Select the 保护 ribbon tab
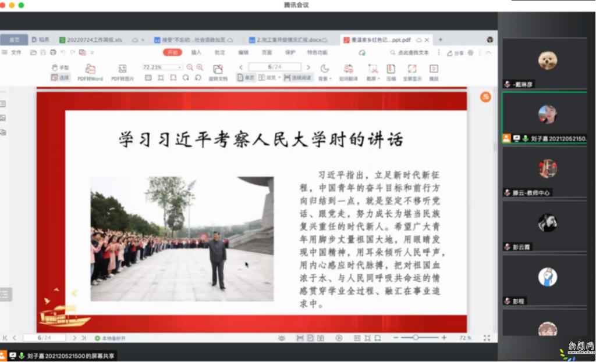This screenshot has height=362, width=596. 290,52
